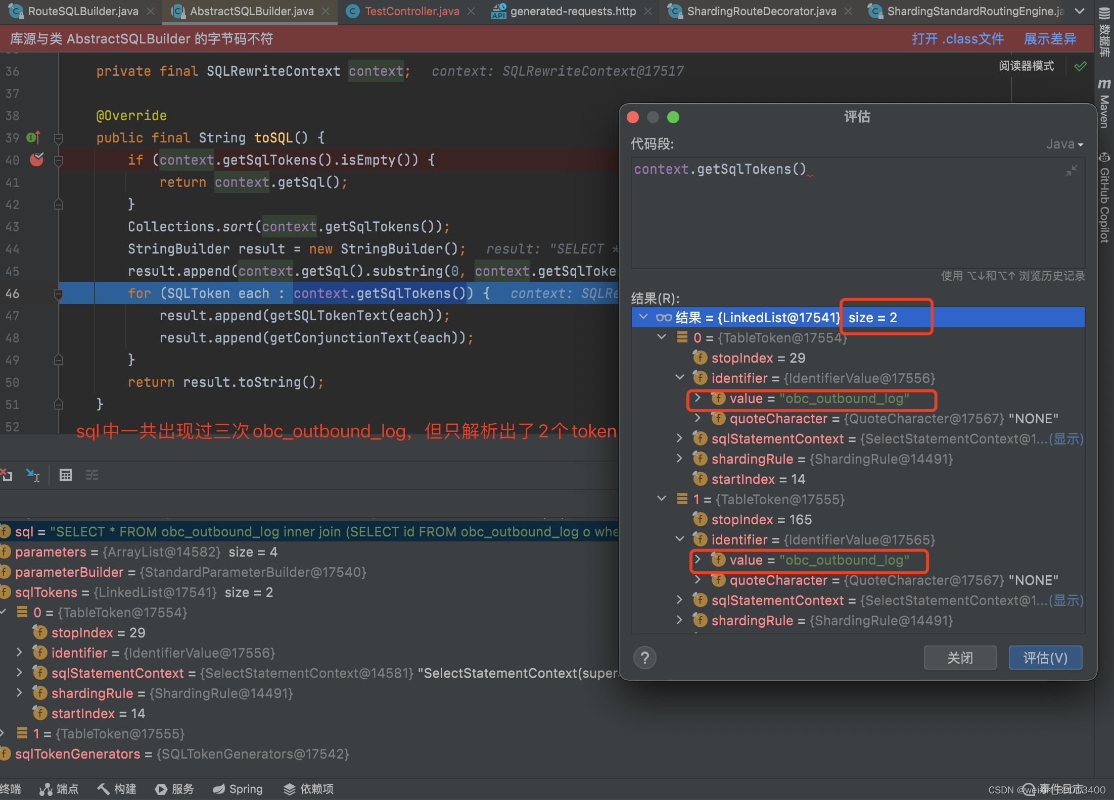Select the parameterBuilder variable row
The image size is (1114, 800).
(x=309, y=572)
